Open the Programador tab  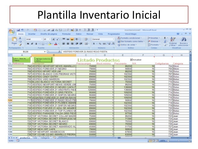tap(114, 34)
